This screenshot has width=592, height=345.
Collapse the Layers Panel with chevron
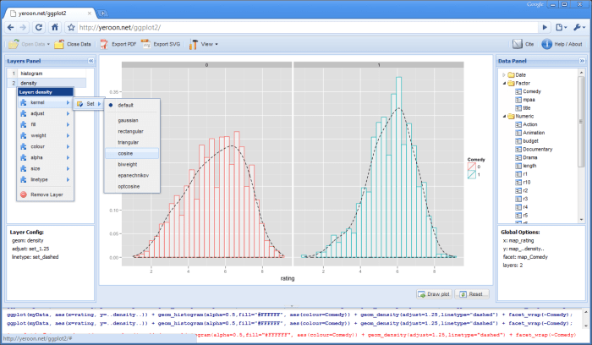point(90,61)
